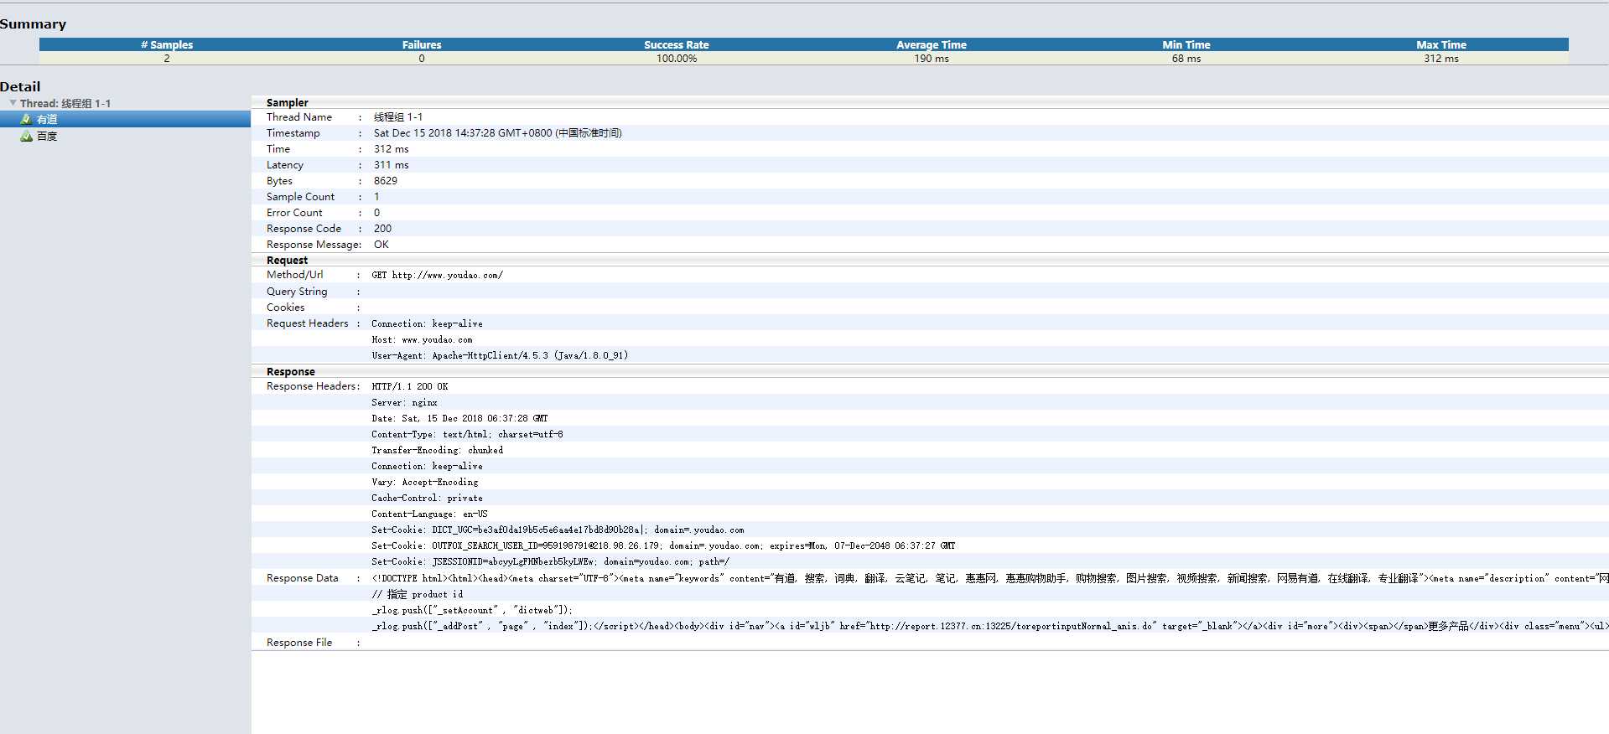Select the 'User-Agent: Apache-HttpClient/4.5.3' header line
The height and width of the screenshot is (734, 1609).
pyautogui.click(x=500, y=355)
